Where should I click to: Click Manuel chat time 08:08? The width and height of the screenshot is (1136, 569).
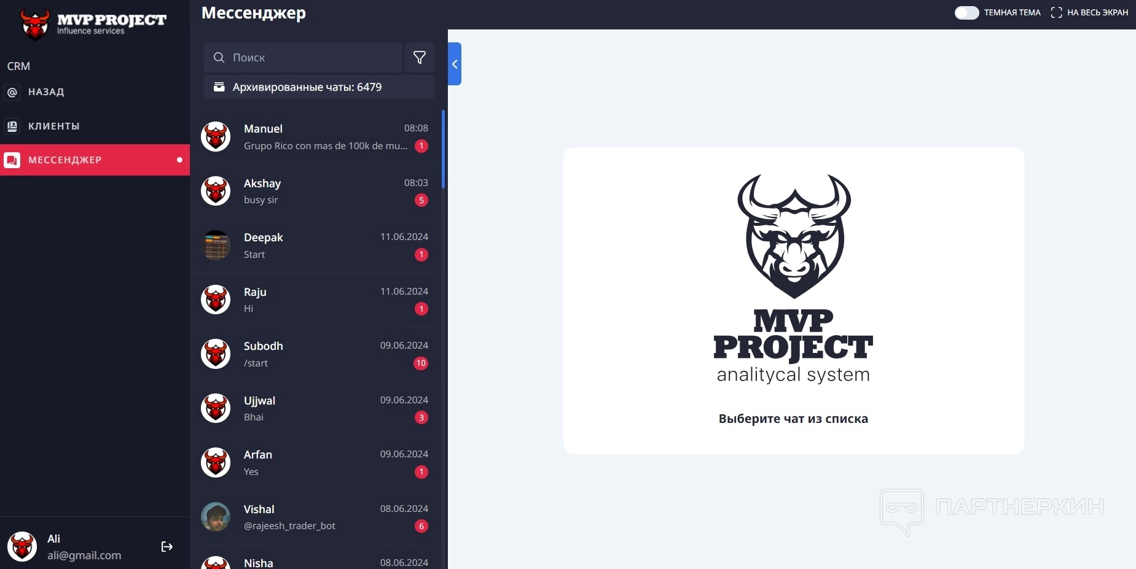pos(416,128)
